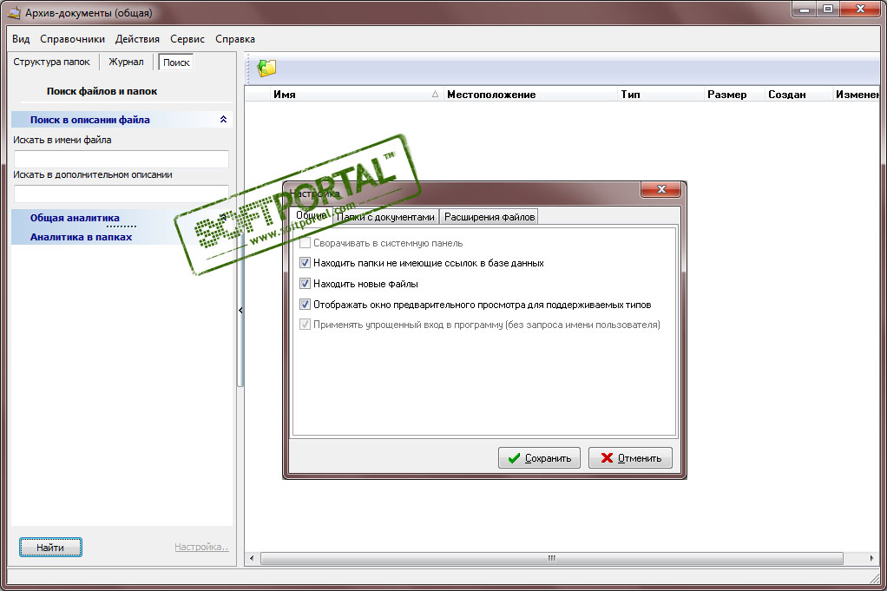Screen dimensions: 887x591
Task: Switch to Папки с документами tab
Action: (385, 217)
